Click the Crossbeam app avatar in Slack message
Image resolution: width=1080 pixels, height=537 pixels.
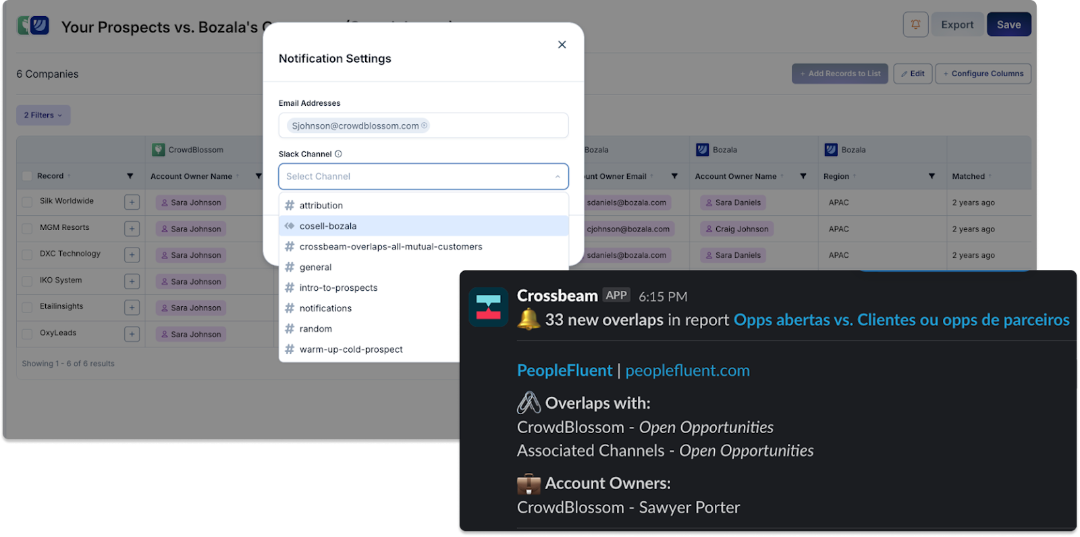489,307
